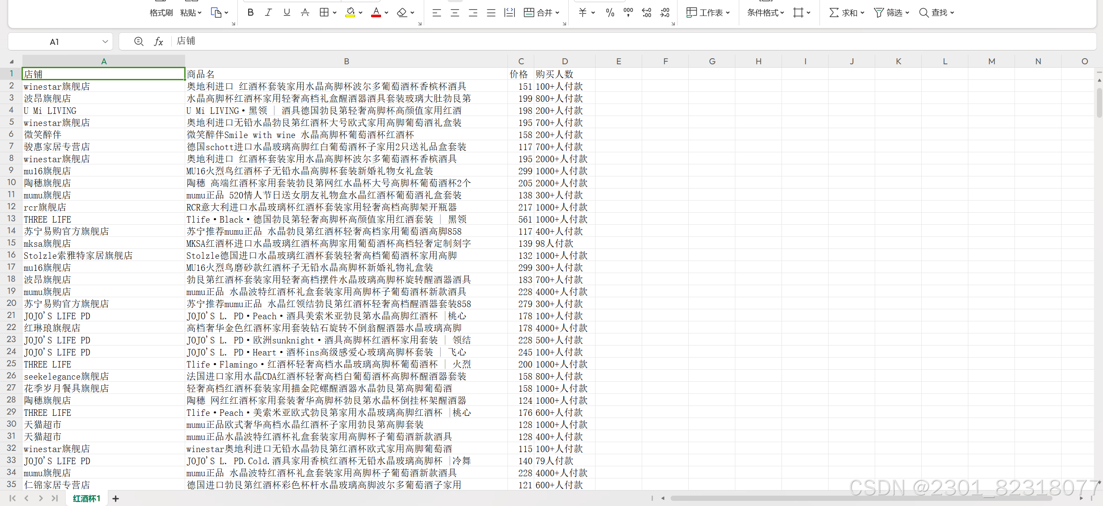The width and height of the screenshot is (1103, 506).
Task: Select cell with 98人付款
Action: [564, 243]
